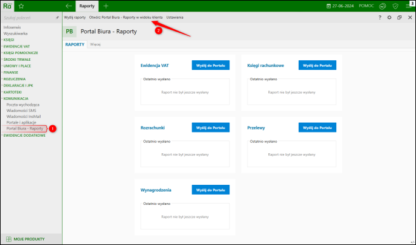
Task: Expand the EWIDENCJE VAT section
Action: point(16,46)
